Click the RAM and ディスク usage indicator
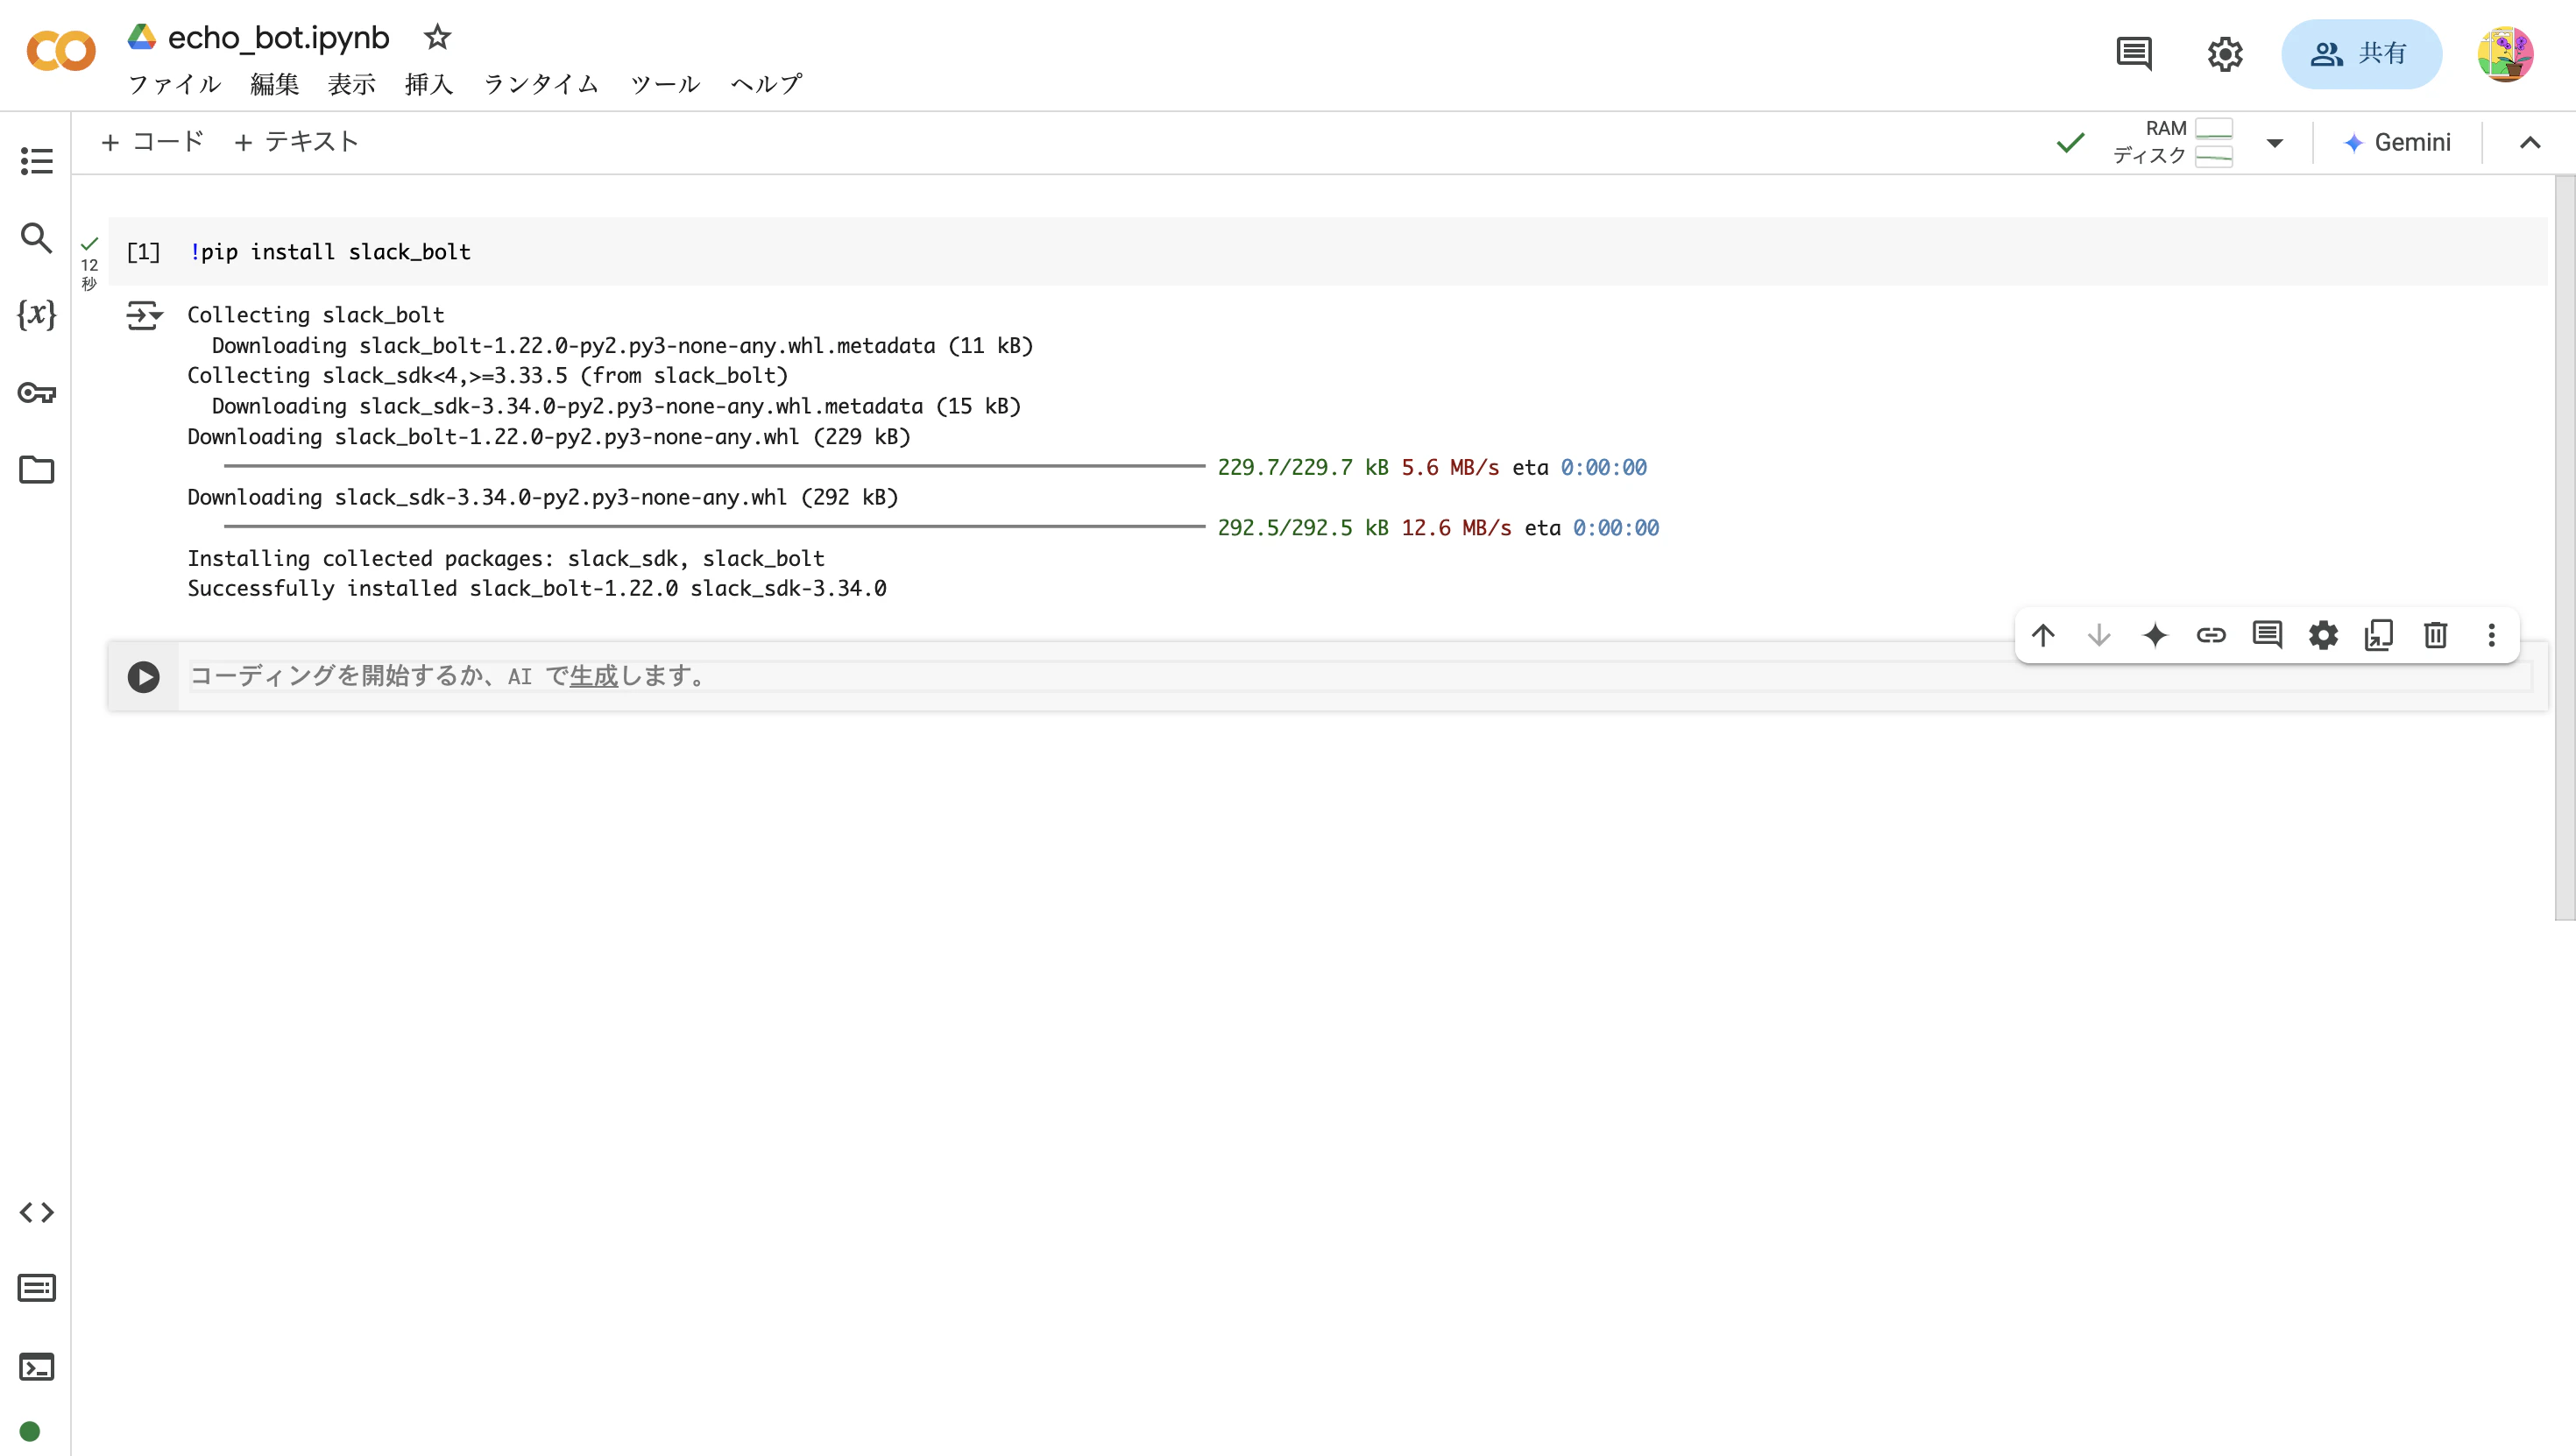The height and width of the screenshot is (1456, 2576). tap(2172, 143)
